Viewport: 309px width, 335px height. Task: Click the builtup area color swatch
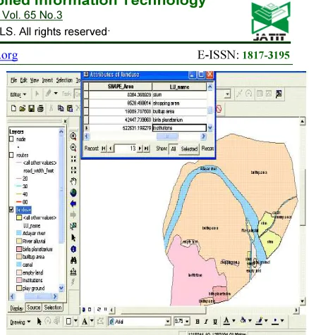tap(19, 256)
